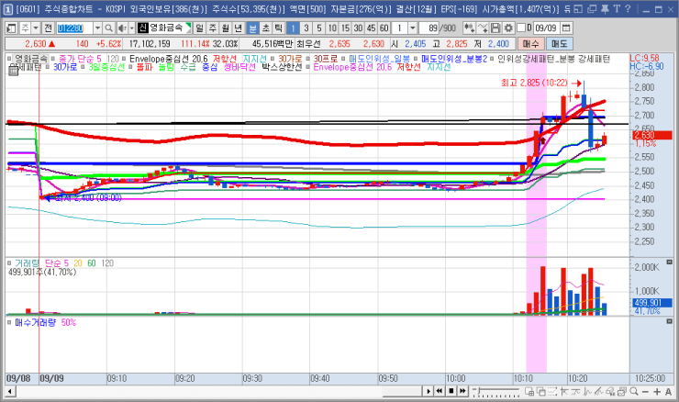Viewport: 679px width, 402px height.
Task: Open the stock code history dropdown
Action: 98,28
